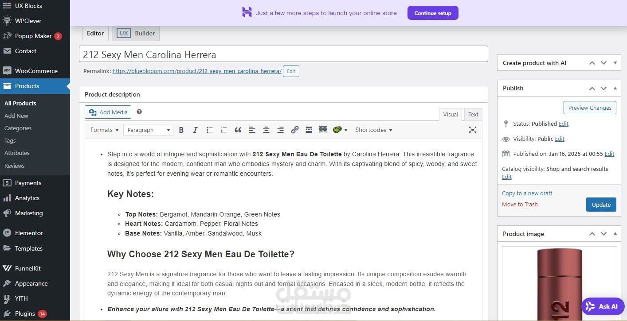
Task: Enter distraction-free fullscreen editor mode
Action: click(473, 130)
